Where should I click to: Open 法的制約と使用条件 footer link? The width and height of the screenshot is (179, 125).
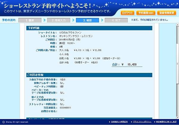[x=119, y=122]
